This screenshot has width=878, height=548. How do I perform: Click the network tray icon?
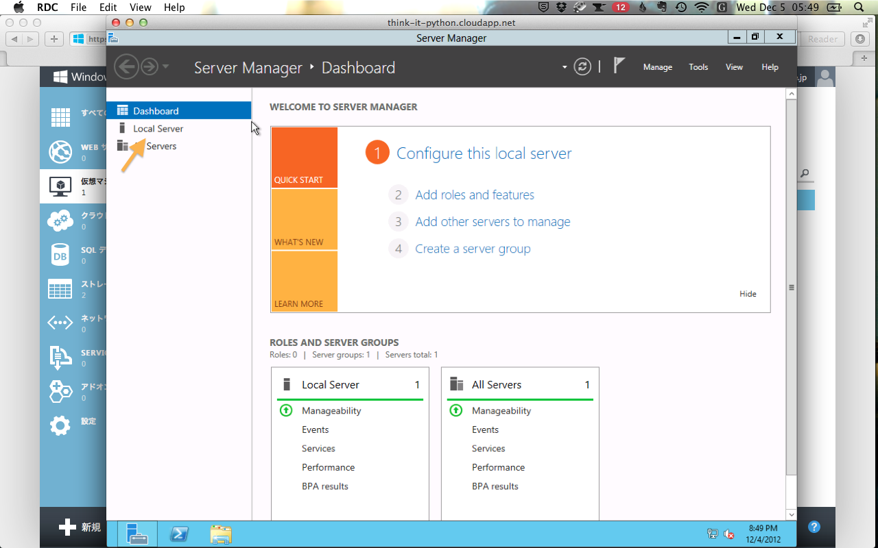pos(713,534)
